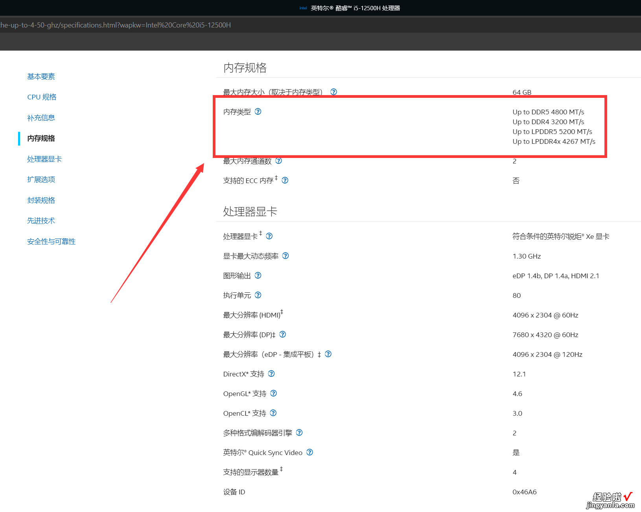This screenshot has height=512, width=641.
Task: Go to 封装规格 section in sidebar
Action: pos(41,200)
